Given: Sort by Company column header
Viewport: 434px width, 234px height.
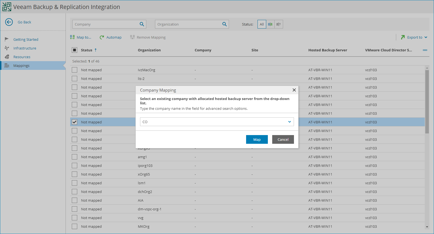Looking at the screenshot, I should click(x=203, y=50).
